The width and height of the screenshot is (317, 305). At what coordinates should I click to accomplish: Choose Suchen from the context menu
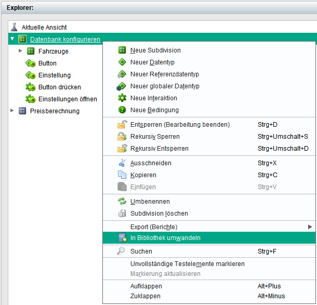pyautogui.click(x=209, y=251)
